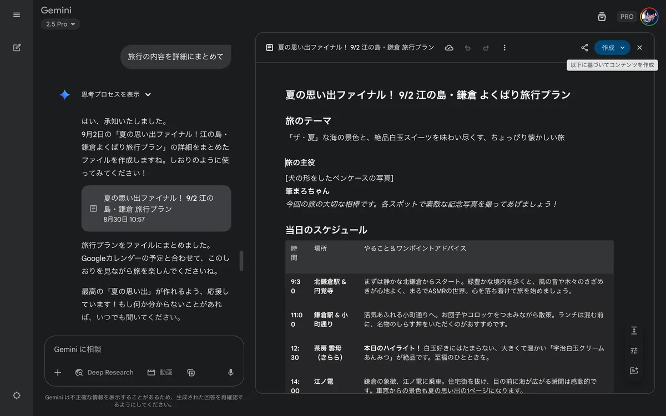Click the Gemini sparkle icon
Screen dimensions: 666x416
coord(65,95)
